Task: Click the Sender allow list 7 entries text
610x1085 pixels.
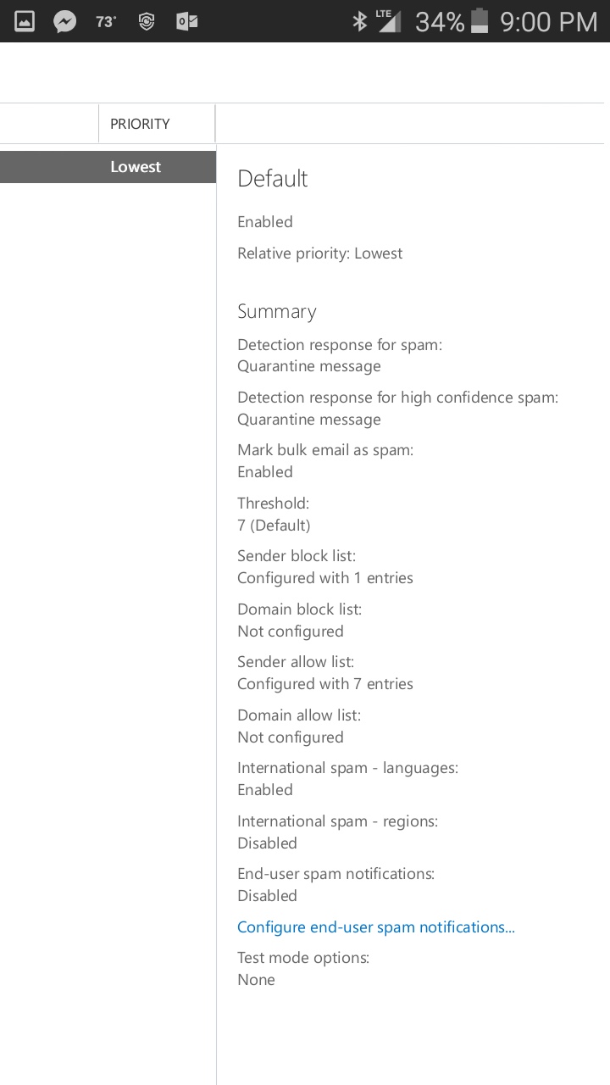Action: coord(325,683)
